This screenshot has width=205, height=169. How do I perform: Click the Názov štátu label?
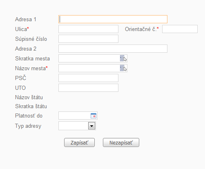click(29, 97)
